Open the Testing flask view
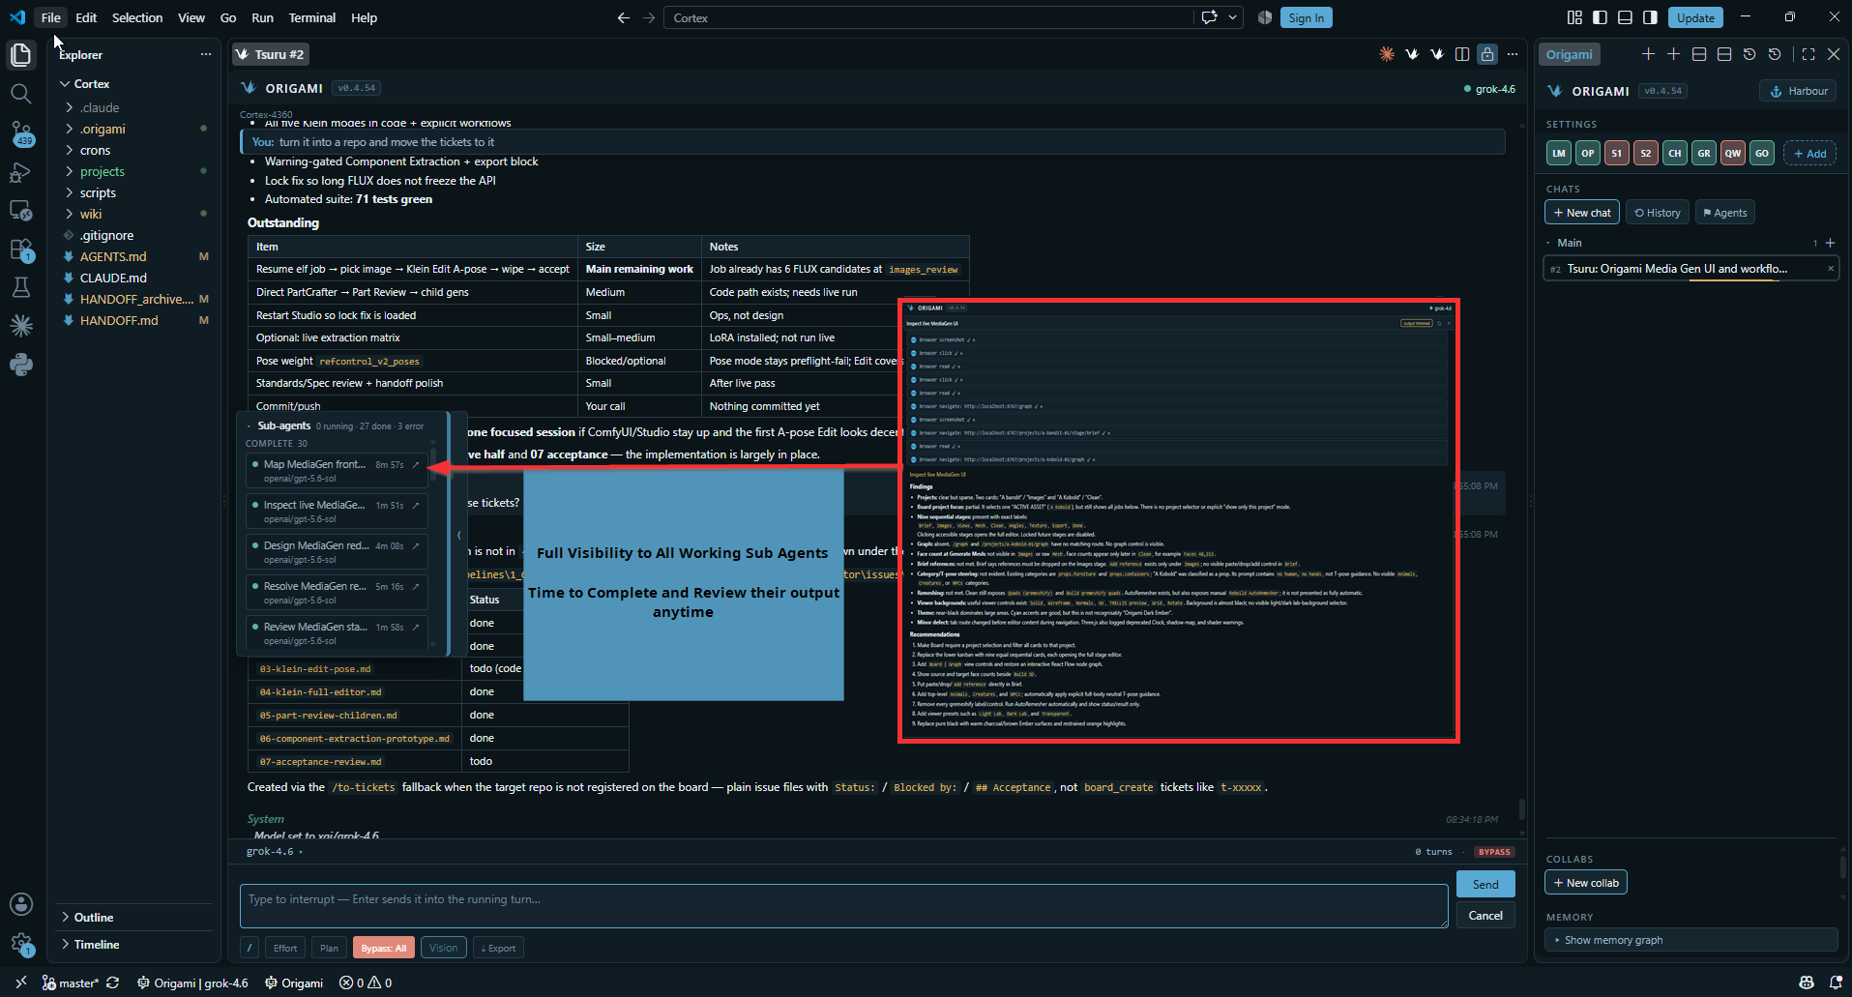The image size is (1852, 997). (x=20, y=287)
